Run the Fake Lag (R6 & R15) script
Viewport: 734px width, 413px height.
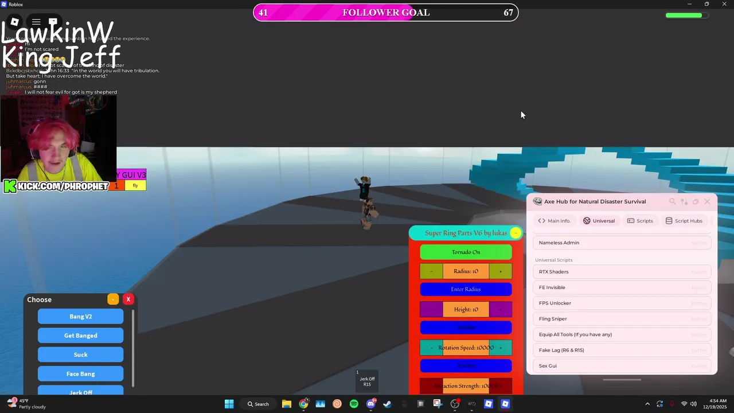pyautogui.click(x=622, y=350)
